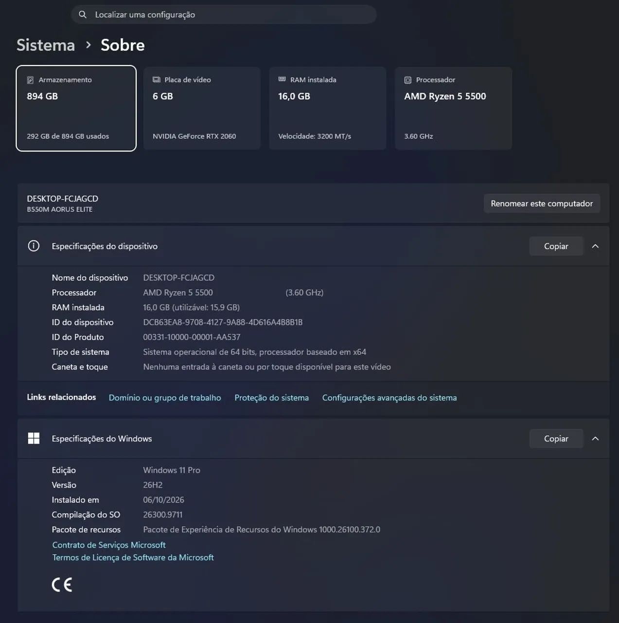Open Domínio ou grupo de trabalho link

pos(165,398)
